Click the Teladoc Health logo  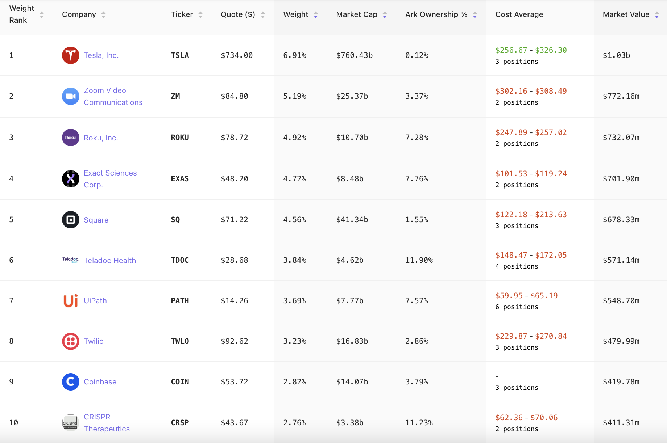(70, 260)
